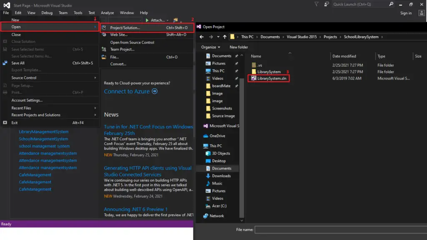Screen dimensions: 427x240
Task: Click the Web Site globe icon
Action: tap(103, 35)
